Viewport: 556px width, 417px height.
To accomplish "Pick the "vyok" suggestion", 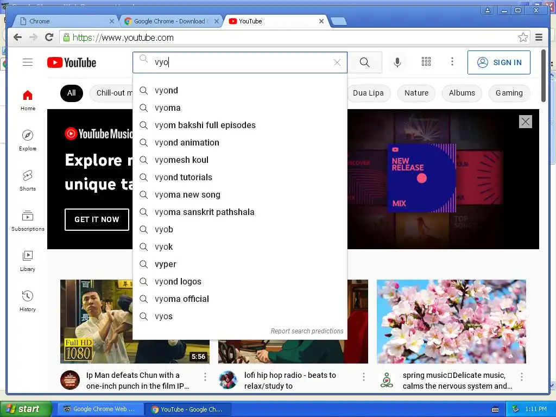I will [239, 247].
